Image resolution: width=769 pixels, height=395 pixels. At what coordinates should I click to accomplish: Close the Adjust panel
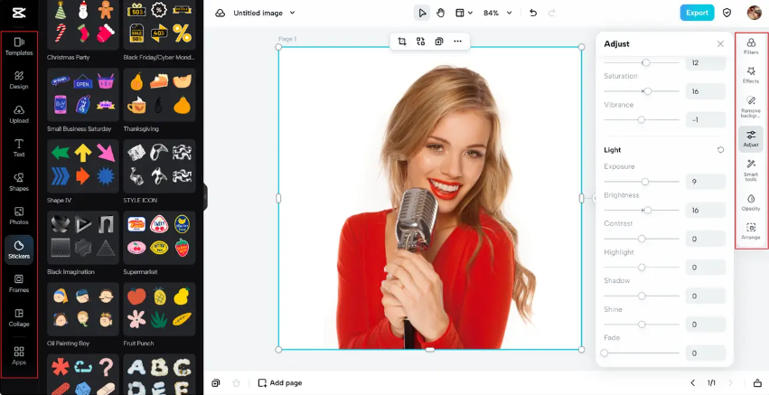click(x=720, y=43)
